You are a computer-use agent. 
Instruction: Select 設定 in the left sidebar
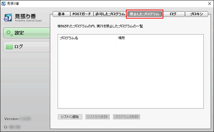[x=27, y=33]
